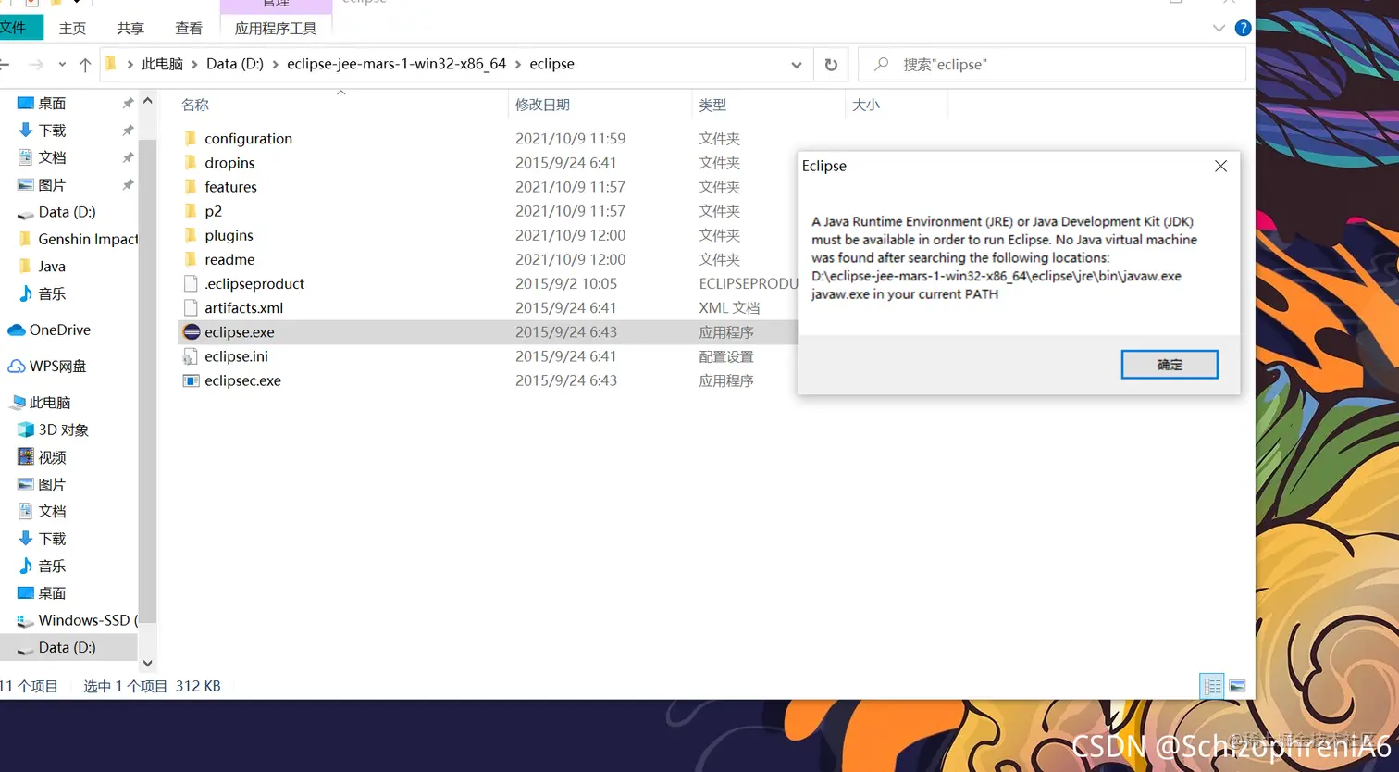Click the XML 文档 type cell

(x=729, y=308)
